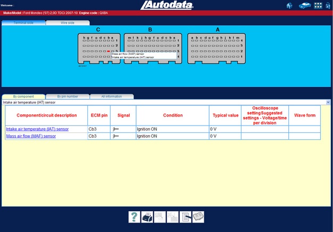The height and width of the screenshot is (232, 333).
Task: Click the Oscilloscope setting column header
Action: [x=265, y=115]
